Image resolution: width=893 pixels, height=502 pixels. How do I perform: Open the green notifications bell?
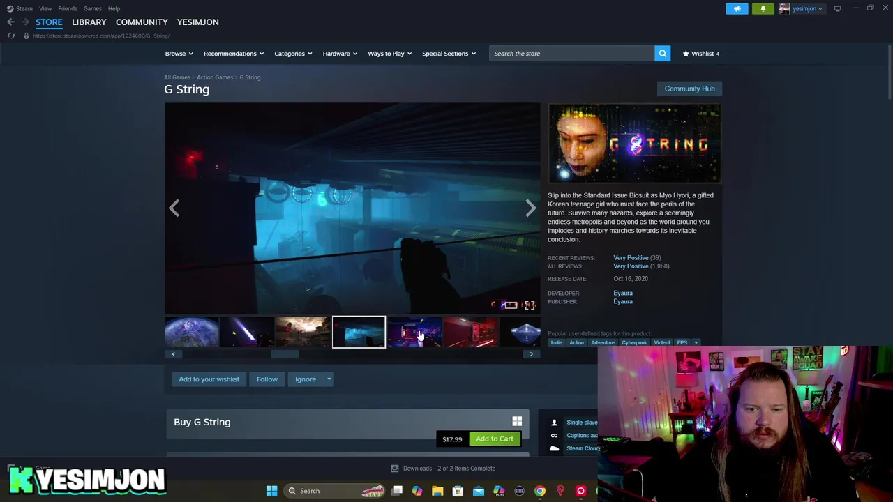tap(763, 8)
